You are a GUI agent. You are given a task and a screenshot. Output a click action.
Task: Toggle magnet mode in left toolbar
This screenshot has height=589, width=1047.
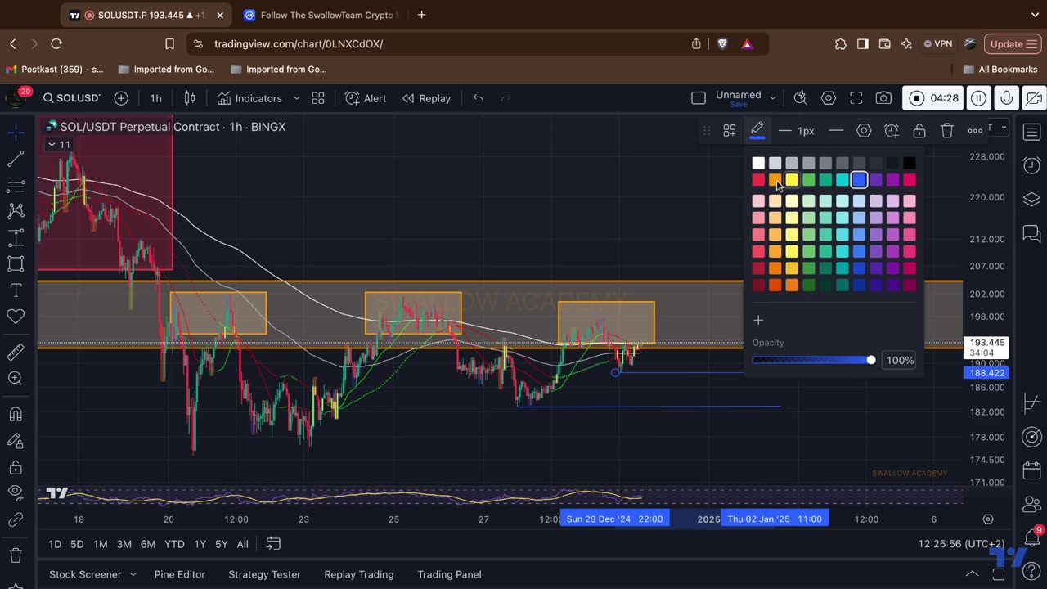coord(16,414)
